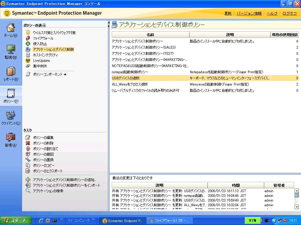Select ウイルス対策とスパイウェア対策 policy type
The image size is (301, 225).
click(x=54, y=33)
